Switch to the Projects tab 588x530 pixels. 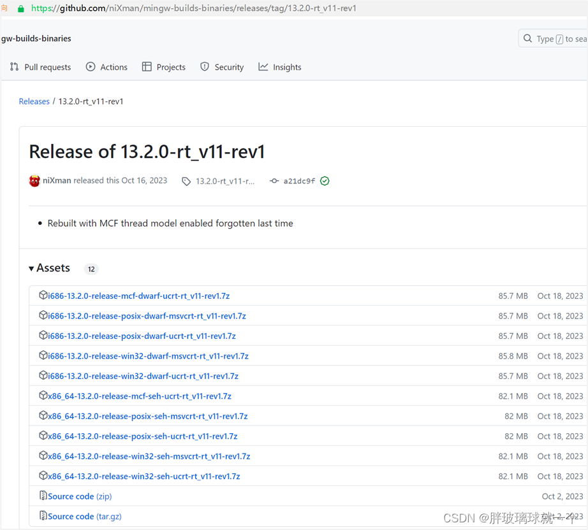pyautogui.click(x=164, y=67)
